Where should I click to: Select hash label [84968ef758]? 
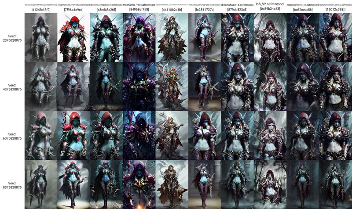(x=139, y=10)
